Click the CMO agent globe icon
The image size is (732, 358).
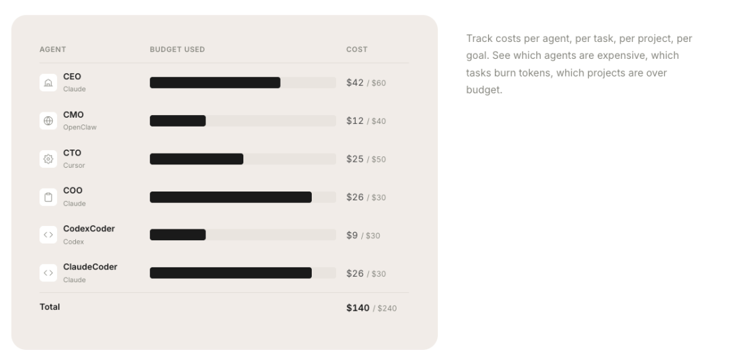point(48,120)
